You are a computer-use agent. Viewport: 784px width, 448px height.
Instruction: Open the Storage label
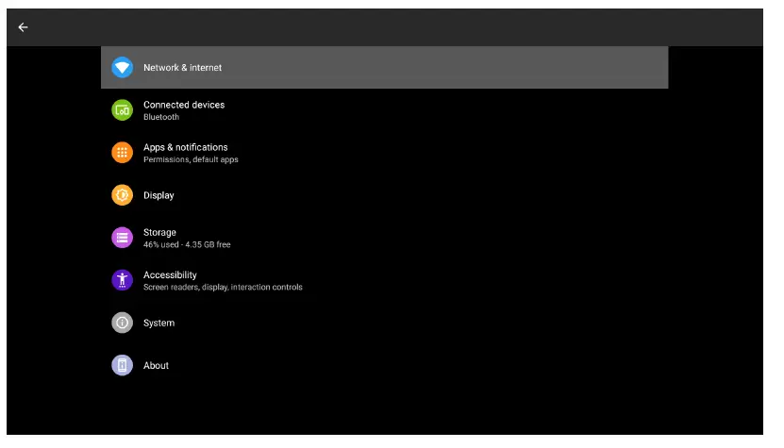(x=159, y=232)
